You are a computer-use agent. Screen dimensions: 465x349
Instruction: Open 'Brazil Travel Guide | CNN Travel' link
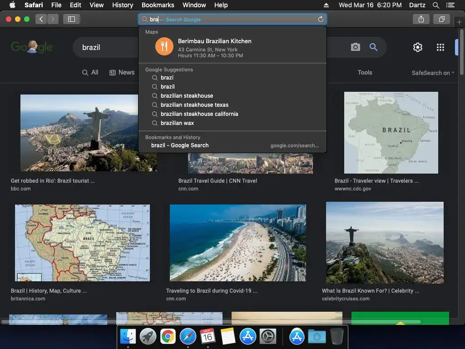[218, 181]
